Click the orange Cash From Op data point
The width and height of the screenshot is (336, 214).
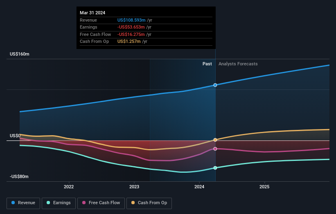coord(215,140)
